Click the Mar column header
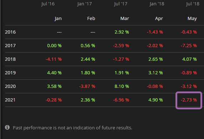Image resolution: width=204 pixels, height=139 pixels. click(x=124, y=18)
